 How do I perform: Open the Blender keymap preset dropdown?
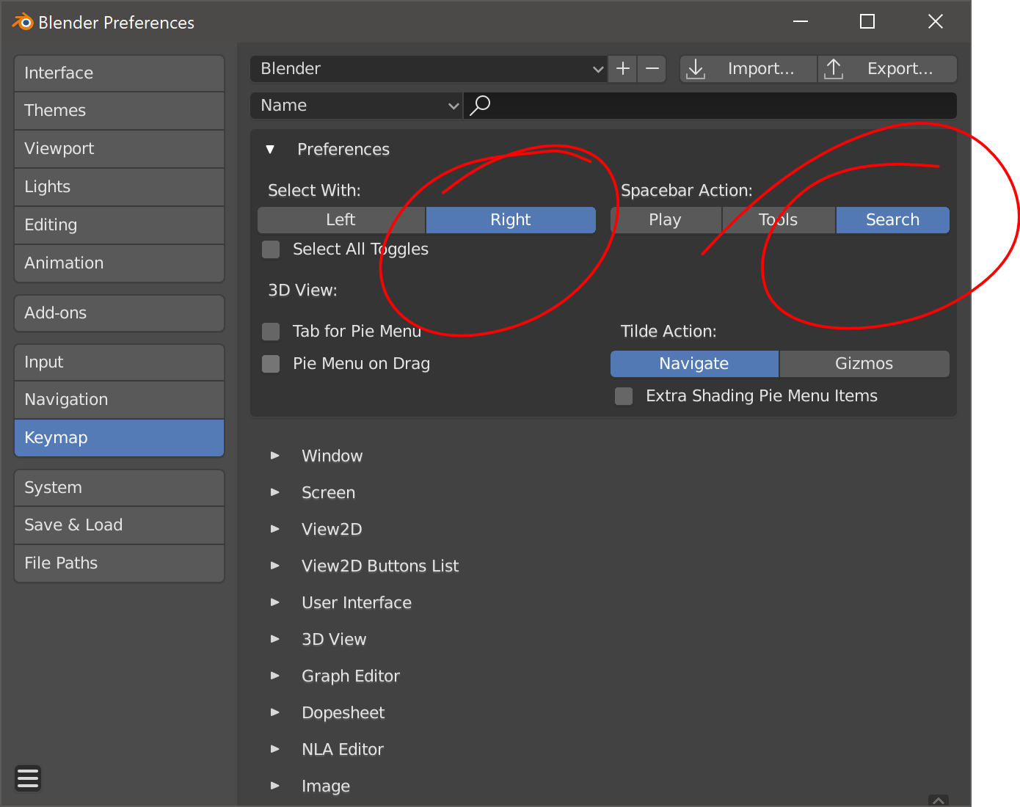tap(429, 69)
